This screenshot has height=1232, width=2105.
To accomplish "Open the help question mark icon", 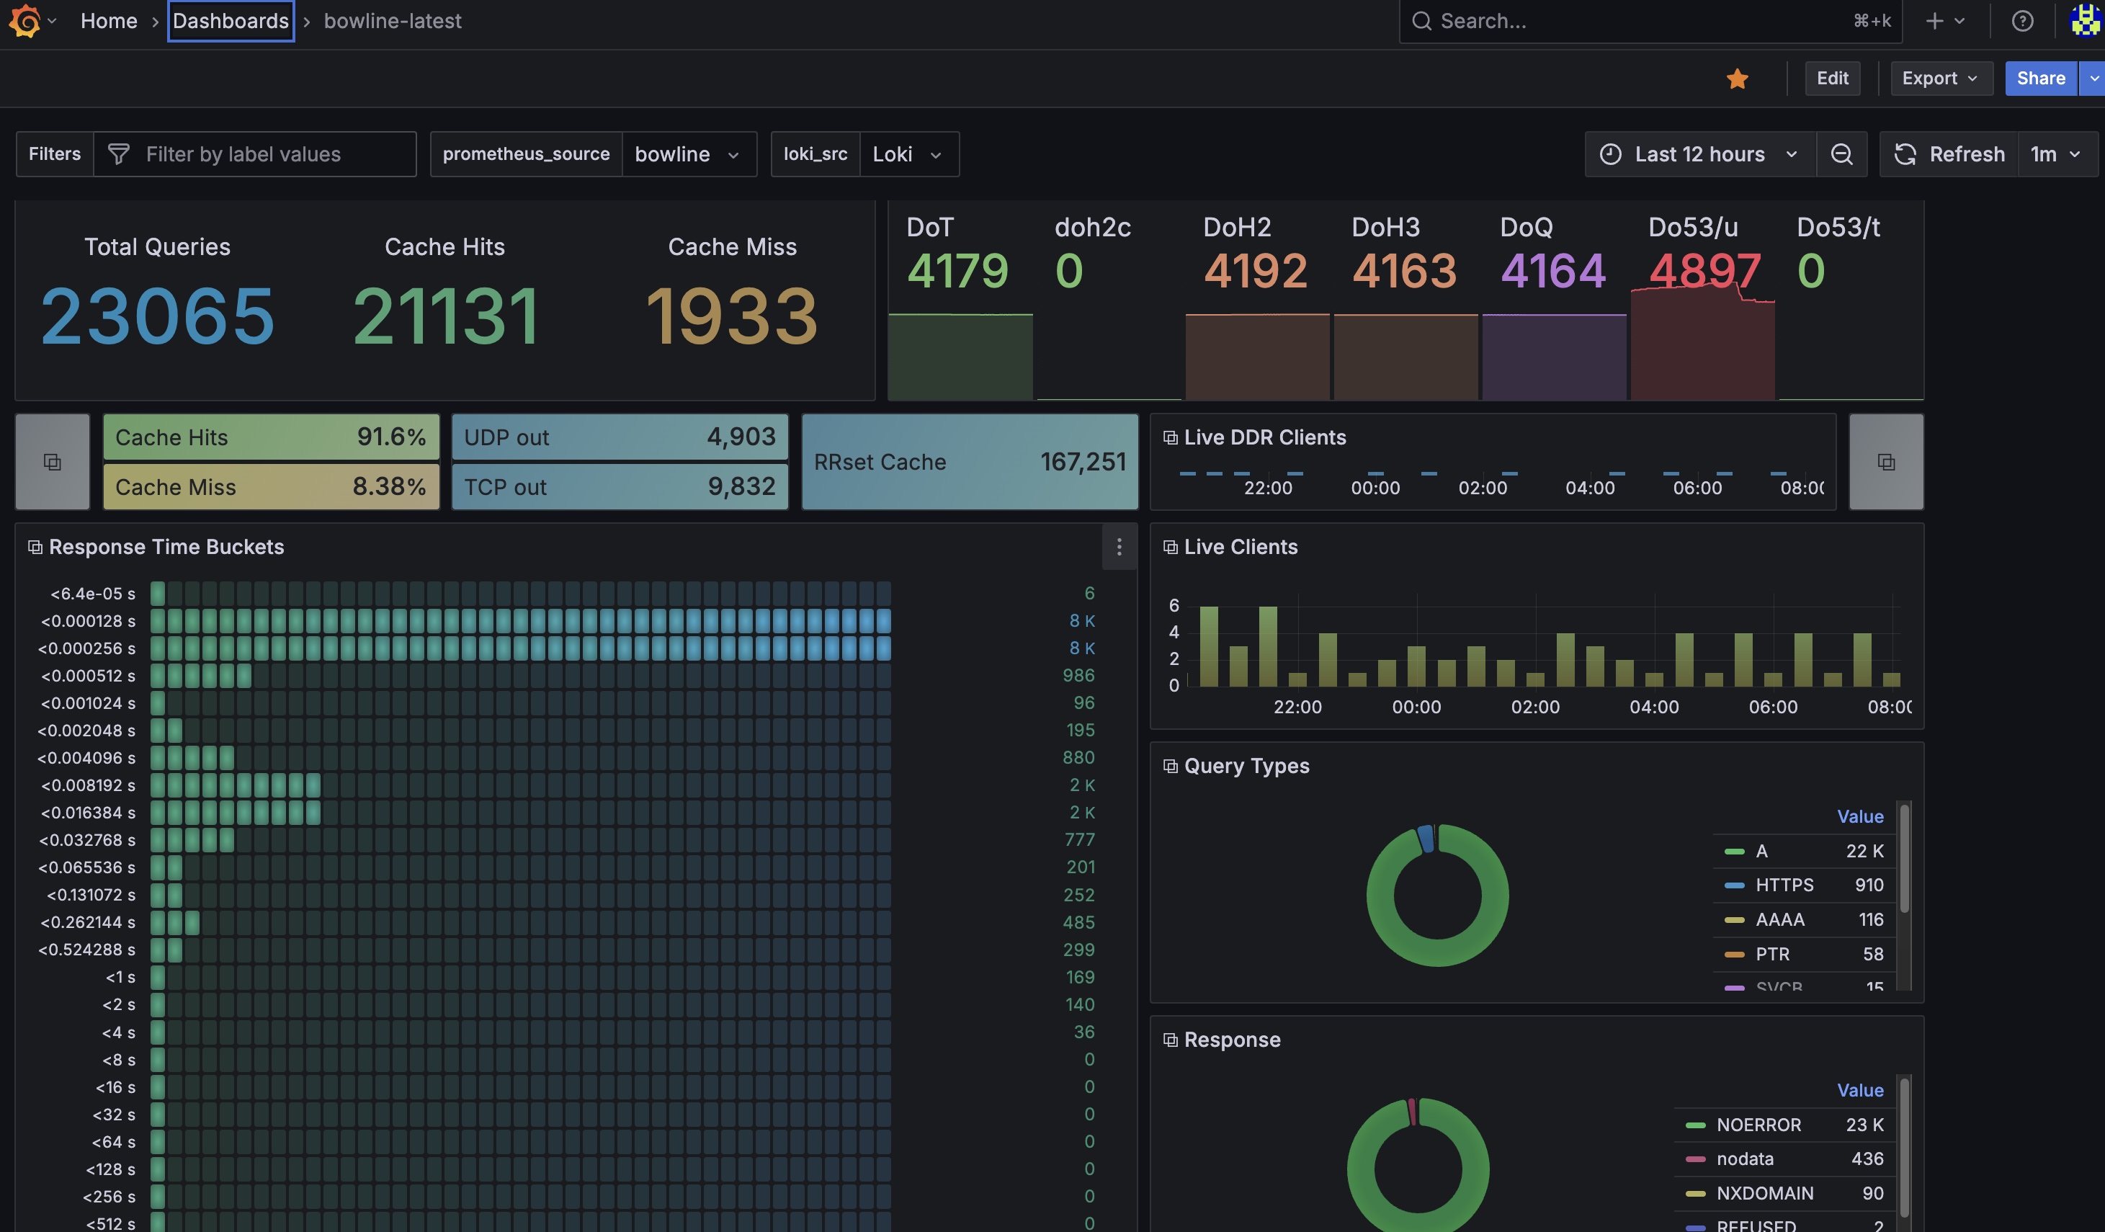I will [2022, 21].
